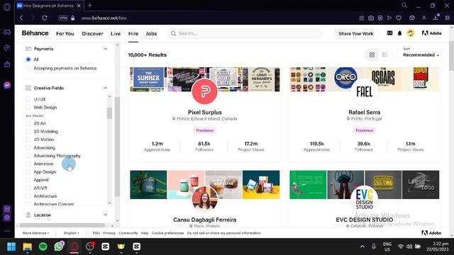Open Windows Start menu
454x255 pixels.
(x=11, y=246)
